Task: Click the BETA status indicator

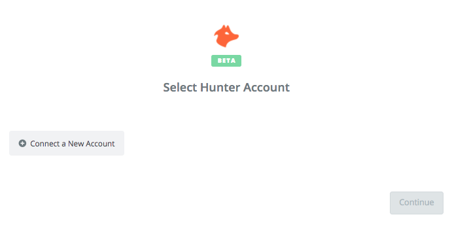Action: coord(226,61)
